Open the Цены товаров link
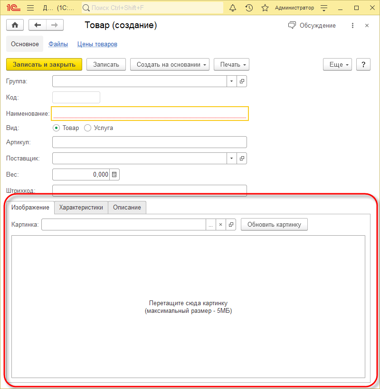 click(97, 44)
